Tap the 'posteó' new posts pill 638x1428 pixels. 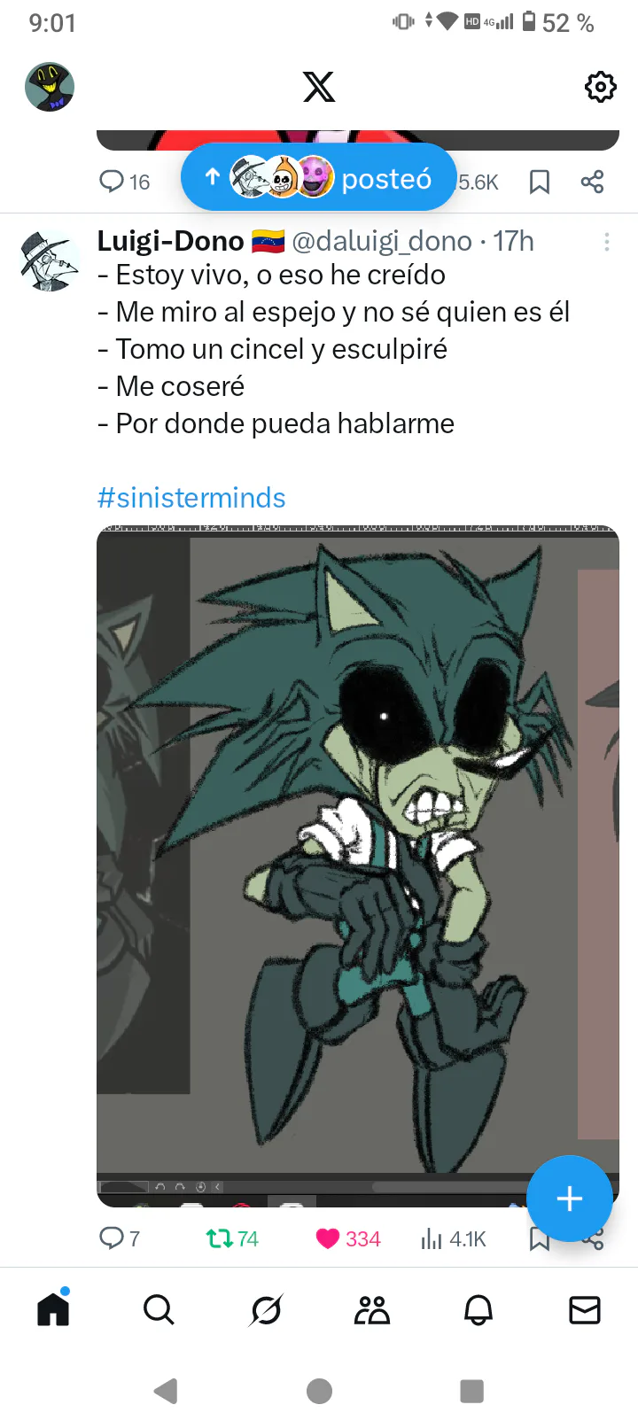(319, 177)
